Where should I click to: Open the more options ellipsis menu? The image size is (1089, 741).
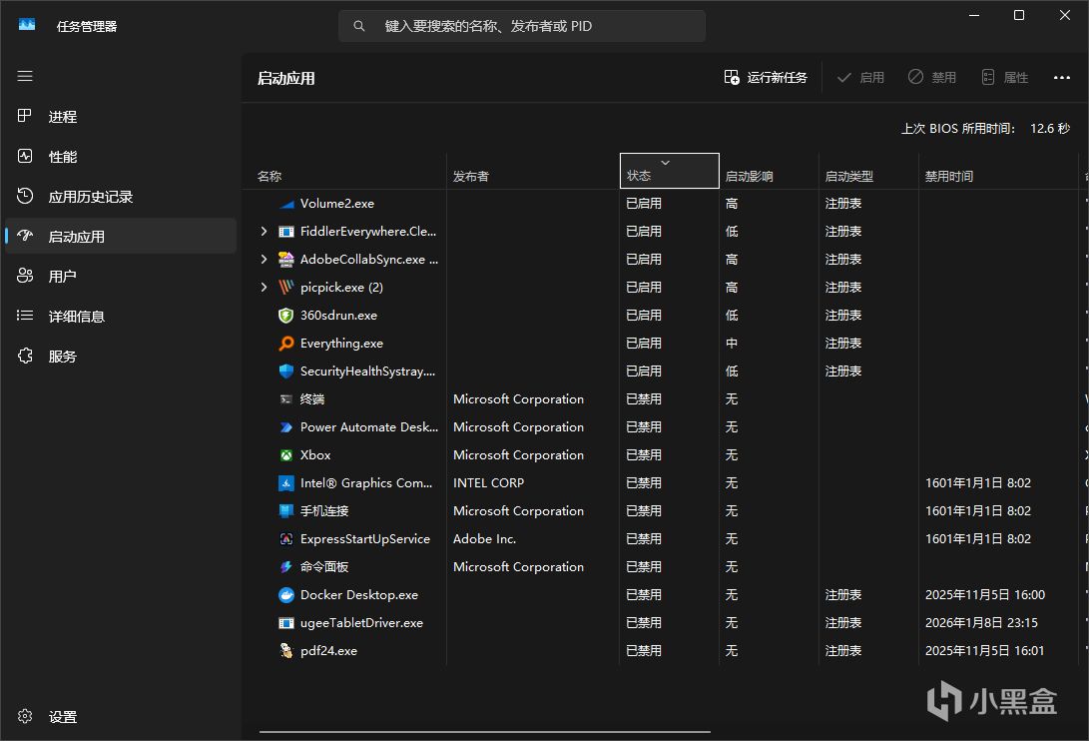point(1062,77)
